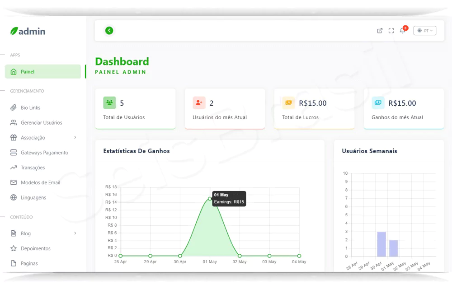Click the Total de Usuários green icon
The image size is (452, 289).
click(109, 103)
